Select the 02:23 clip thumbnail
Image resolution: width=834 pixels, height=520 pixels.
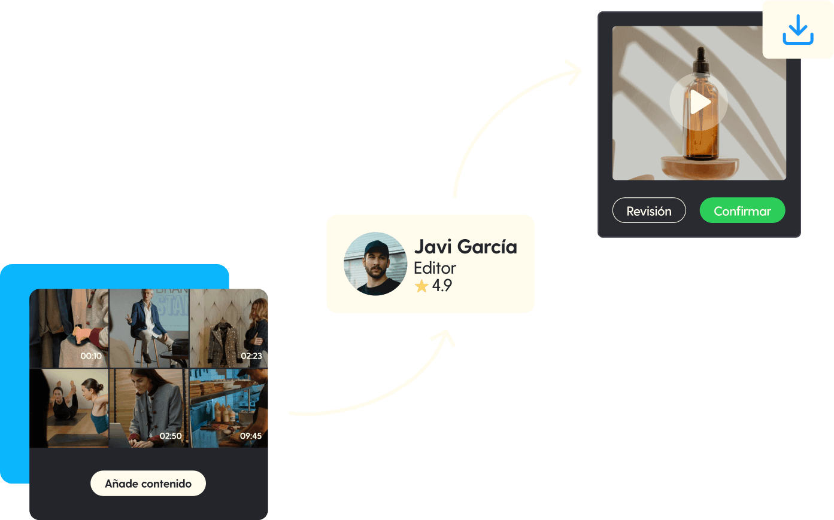point(229,328)
